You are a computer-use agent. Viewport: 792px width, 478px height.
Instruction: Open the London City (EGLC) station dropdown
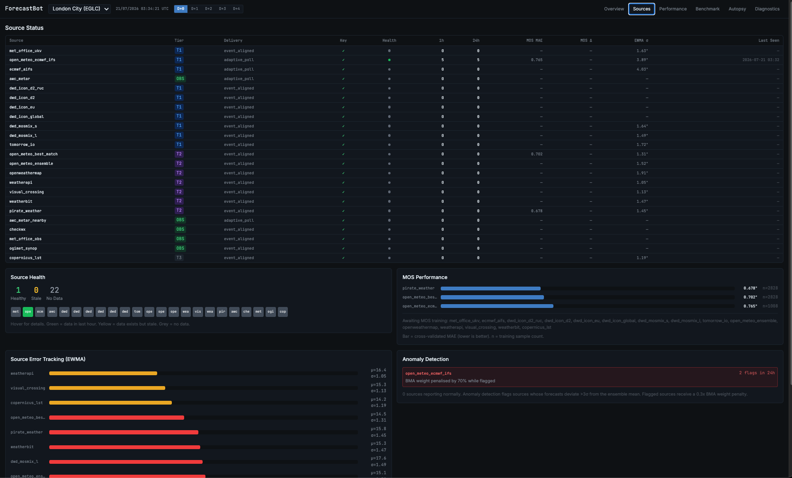pyautogui.click(x=79, y=9)
